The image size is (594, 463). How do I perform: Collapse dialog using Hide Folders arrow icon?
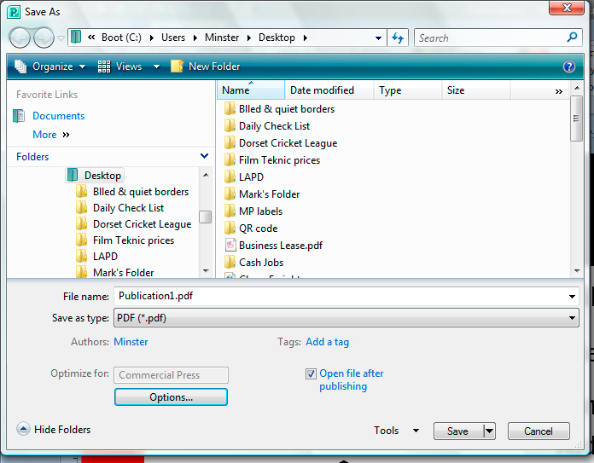tap(23, 430)
